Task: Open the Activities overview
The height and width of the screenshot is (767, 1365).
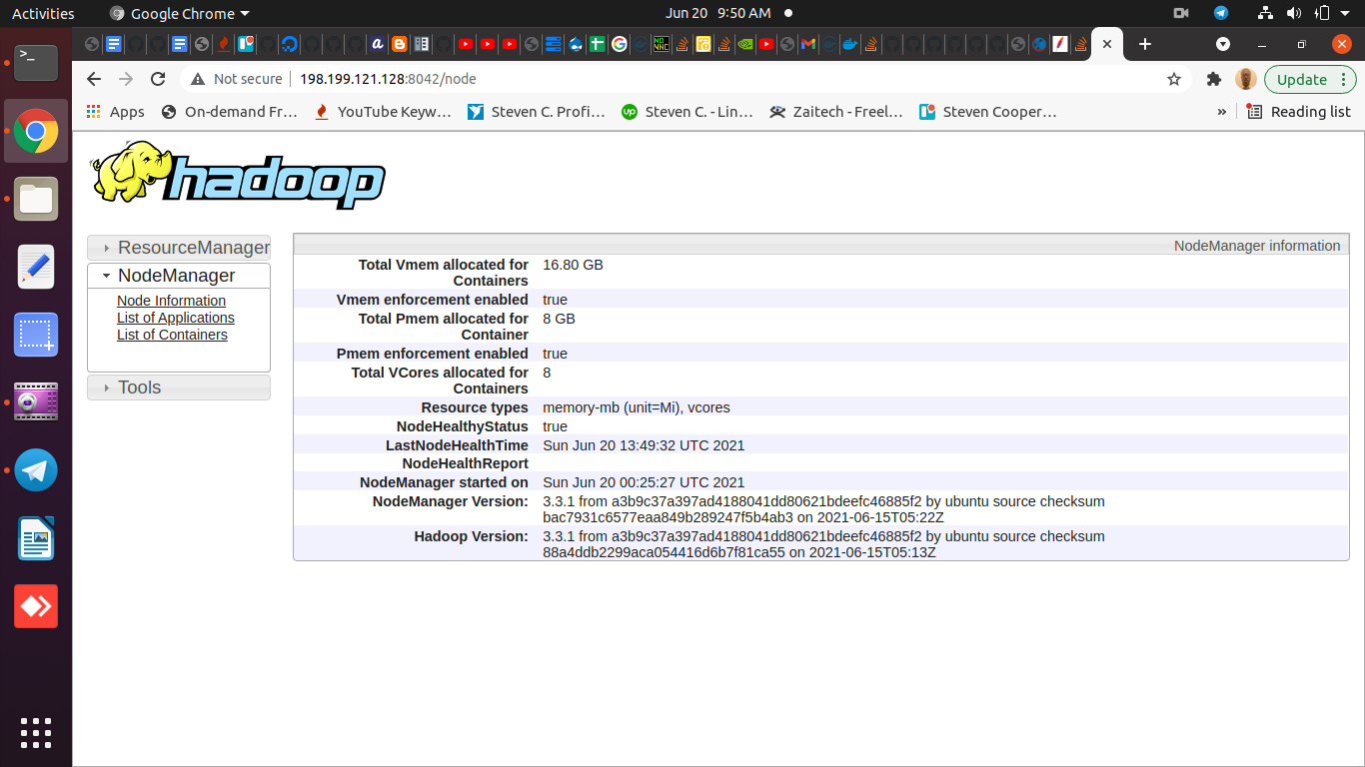Action: pyautogui.click(x=43, y=13)
